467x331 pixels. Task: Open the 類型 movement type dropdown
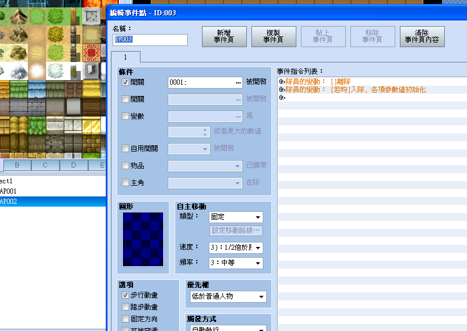click(236, 217)
